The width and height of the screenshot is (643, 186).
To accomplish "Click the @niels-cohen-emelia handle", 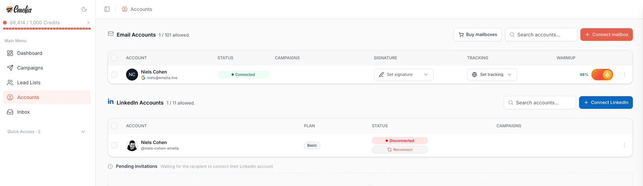I will tap(160, 148).
